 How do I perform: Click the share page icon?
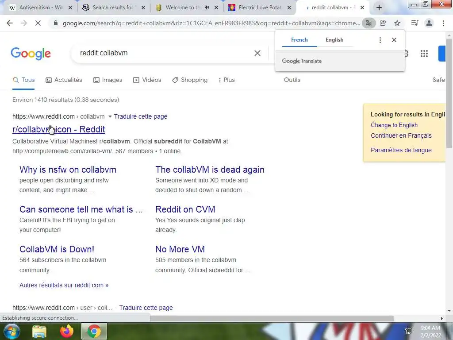383,23
